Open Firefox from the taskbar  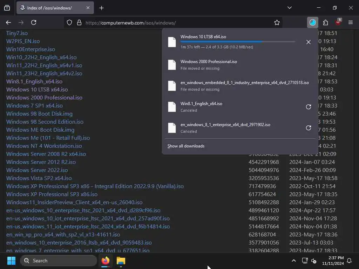[x=106, y=261]
